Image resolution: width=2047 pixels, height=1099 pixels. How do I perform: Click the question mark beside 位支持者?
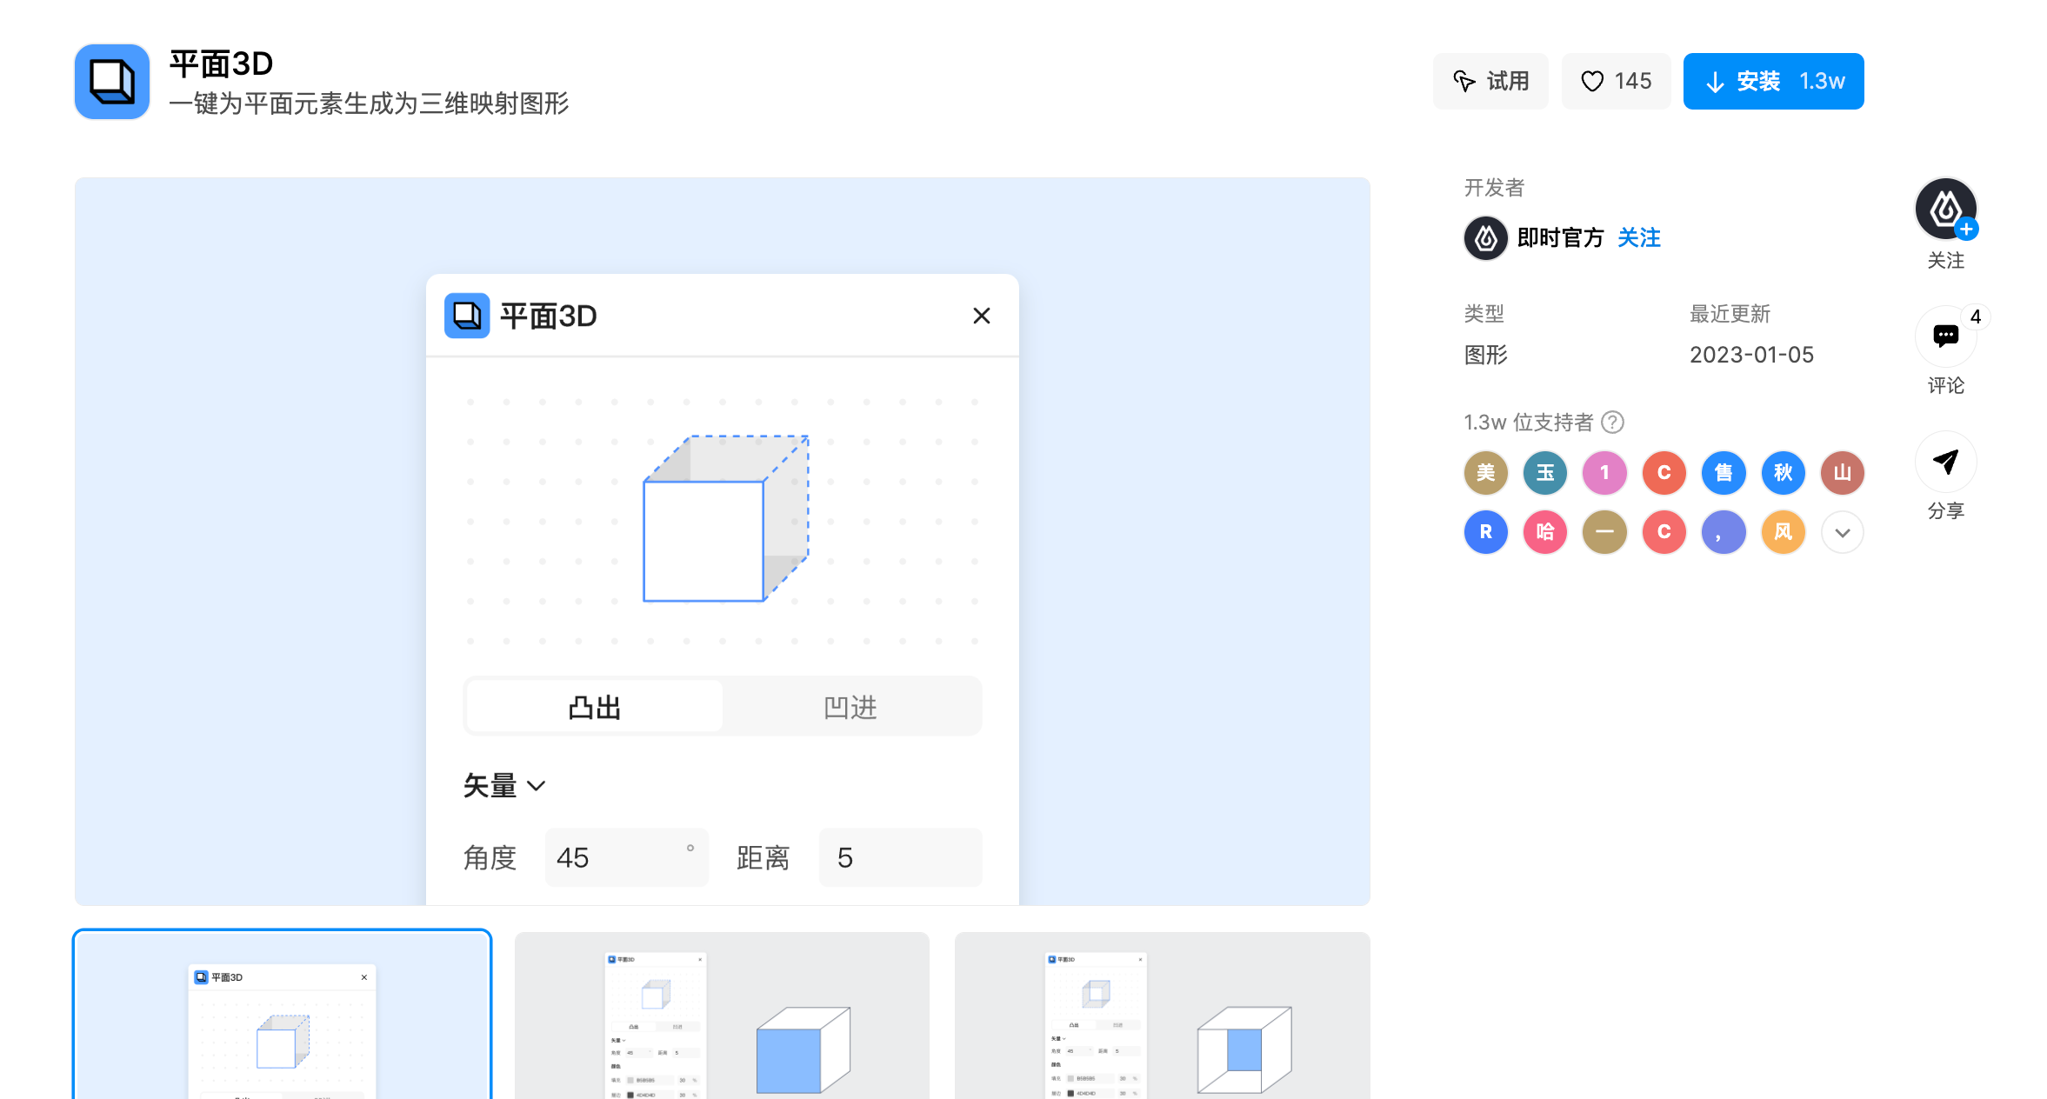click(x=1613, y=423)
